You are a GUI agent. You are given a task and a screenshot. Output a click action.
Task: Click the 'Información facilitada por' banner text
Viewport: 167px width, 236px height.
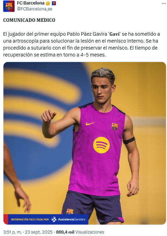coord(30,219)
